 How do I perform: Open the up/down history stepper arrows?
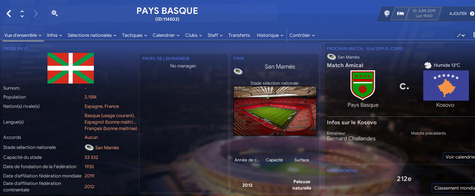(x=22, y=14)
